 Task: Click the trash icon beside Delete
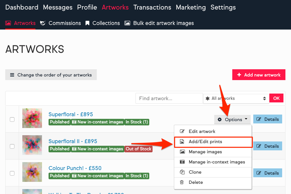point(182,182)
